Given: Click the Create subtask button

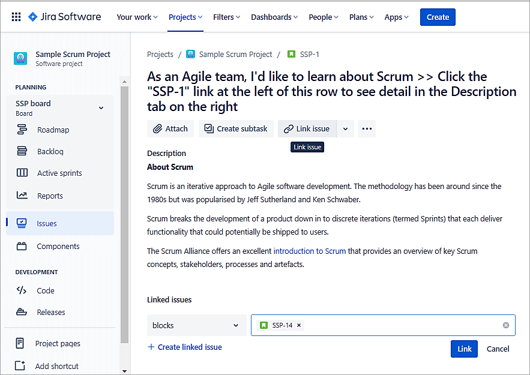Looking at the screenshot, I should [x=236, y=128].
